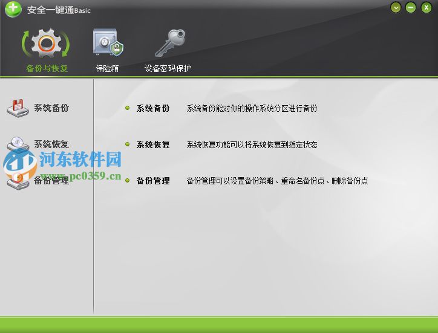Open the safe box 保险箱 icon
Viewport: 438px width, 333px height.
point(108,42)
